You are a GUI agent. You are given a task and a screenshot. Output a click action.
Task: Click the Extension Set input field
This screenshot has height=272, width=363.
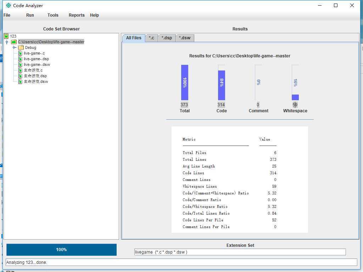240,252
